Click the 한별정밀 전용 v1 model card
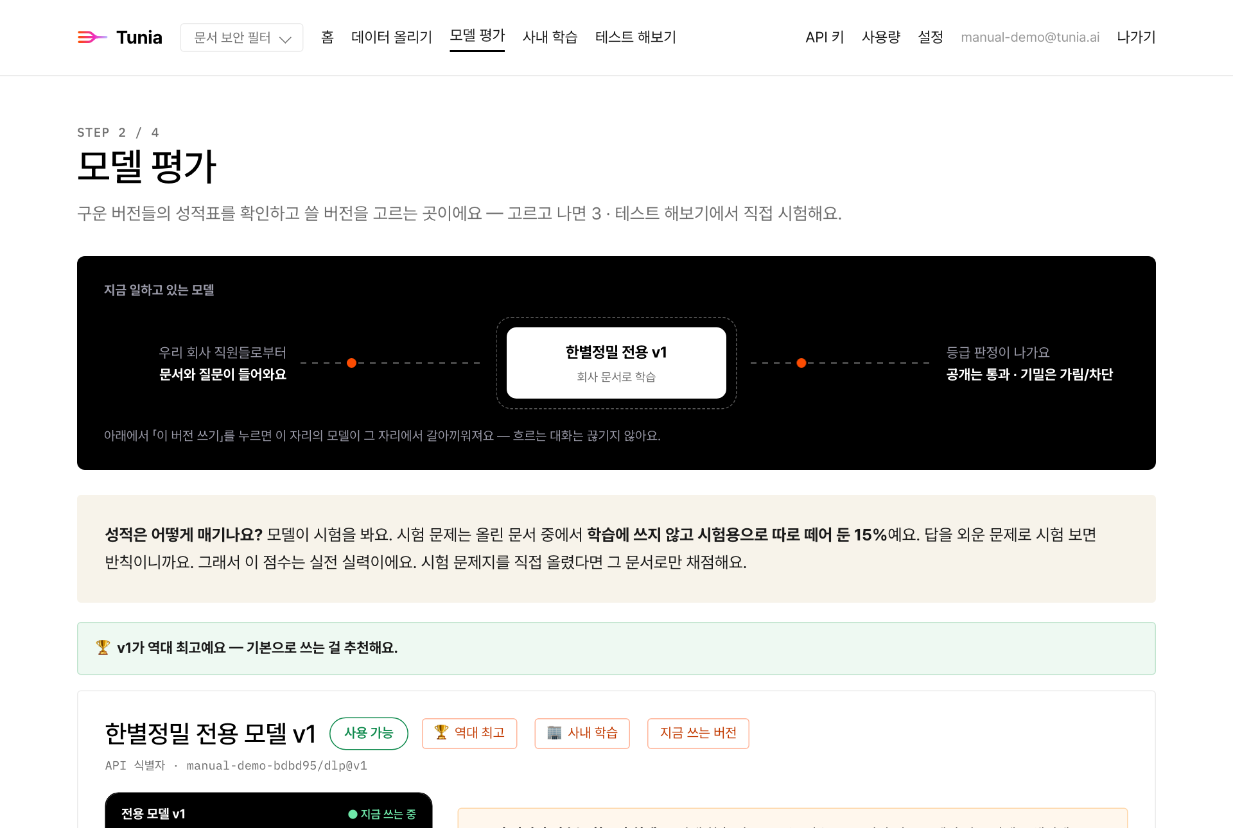Viewport: 1233px width, 828px height. (x=616, y=363)
